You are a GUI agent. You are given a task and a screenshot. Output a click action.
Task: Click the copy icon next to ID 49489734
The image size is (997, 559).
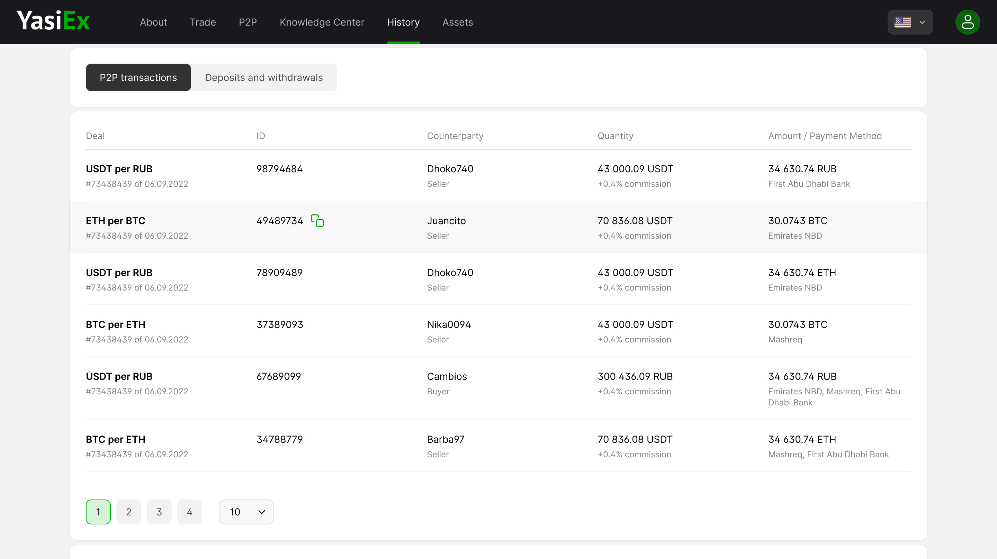coord(317,220)
